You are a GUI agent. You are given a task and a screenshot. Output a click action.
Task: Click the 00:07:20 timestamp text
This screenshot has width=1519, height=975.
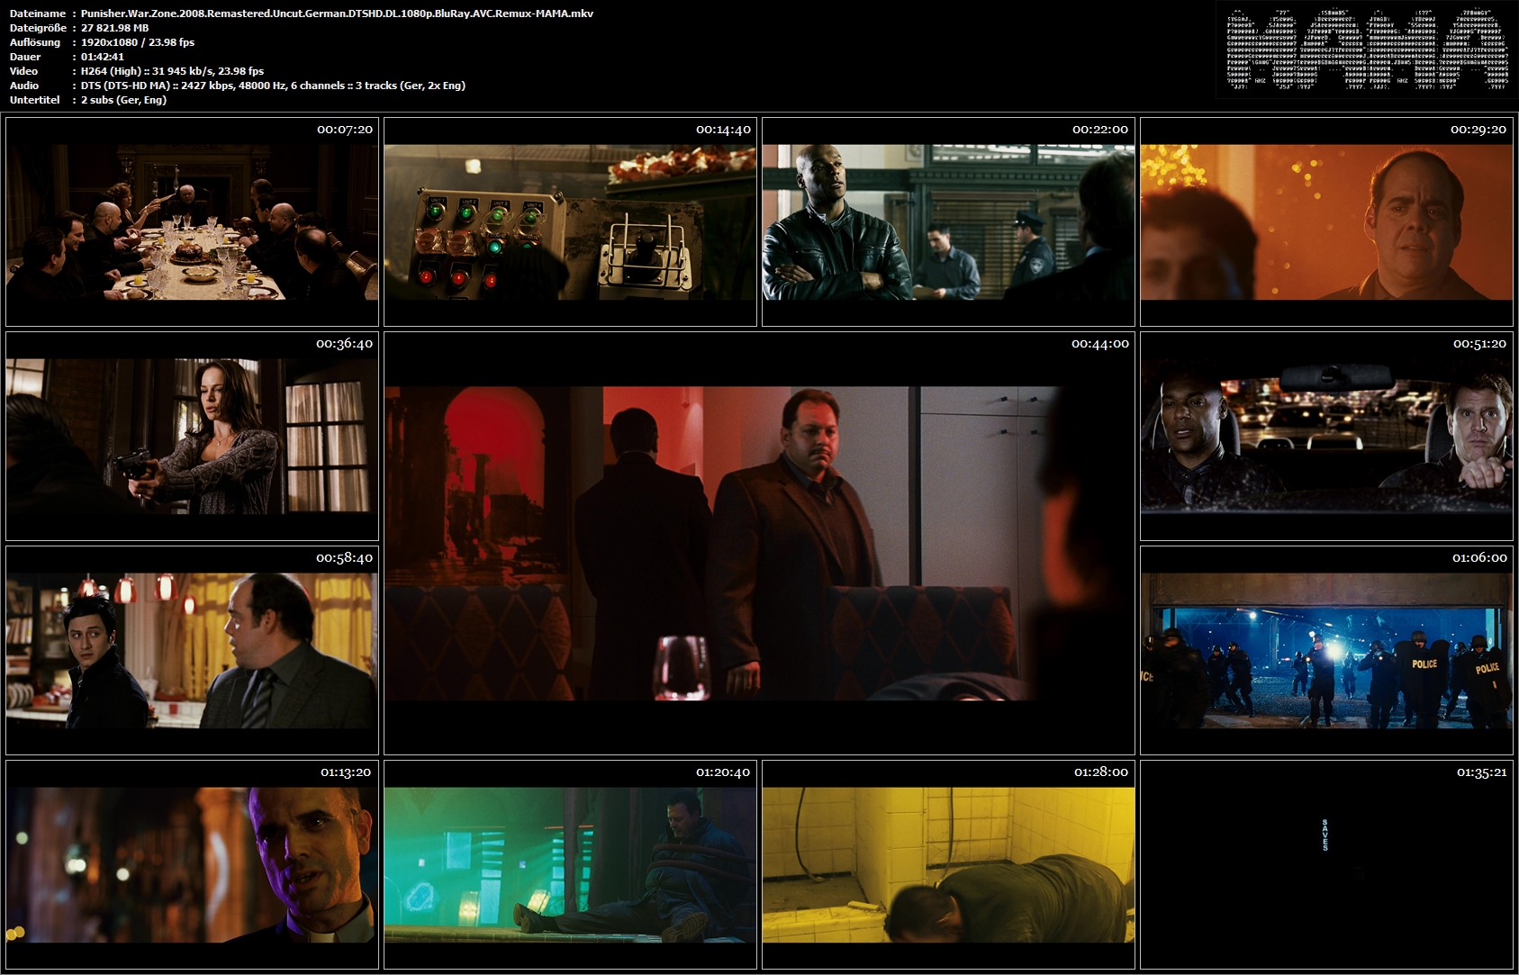[x=344, y=130]
